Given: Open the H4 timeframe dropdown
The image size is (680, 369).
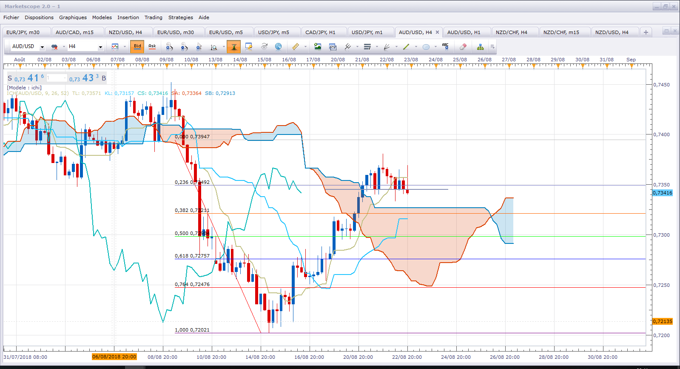Looking at the screenshot, I should click(100, 47).
